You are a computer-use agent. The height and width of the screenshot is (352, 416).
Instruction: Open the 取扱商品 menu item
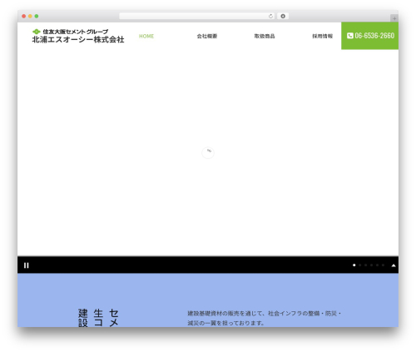point(265,36)
